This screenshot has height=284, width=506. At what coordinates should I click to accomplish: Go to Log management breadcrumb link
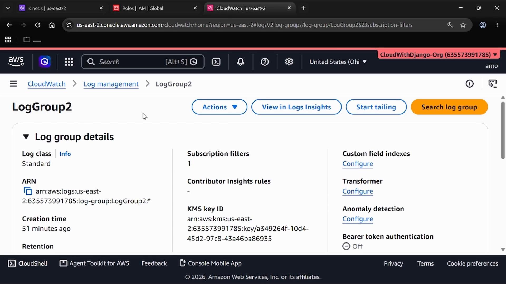[x=111, y=84]
